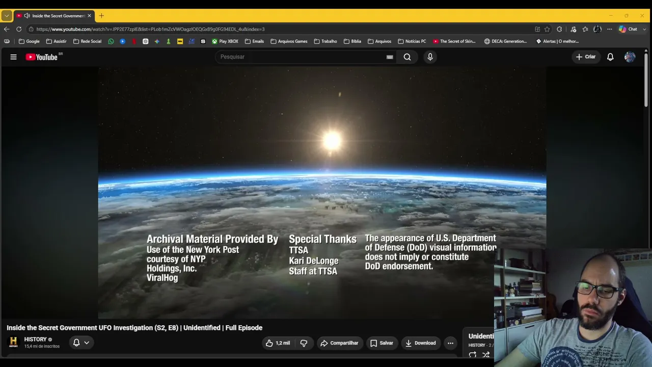Open the Bíblia bookmarks folder

coord(352,41)
